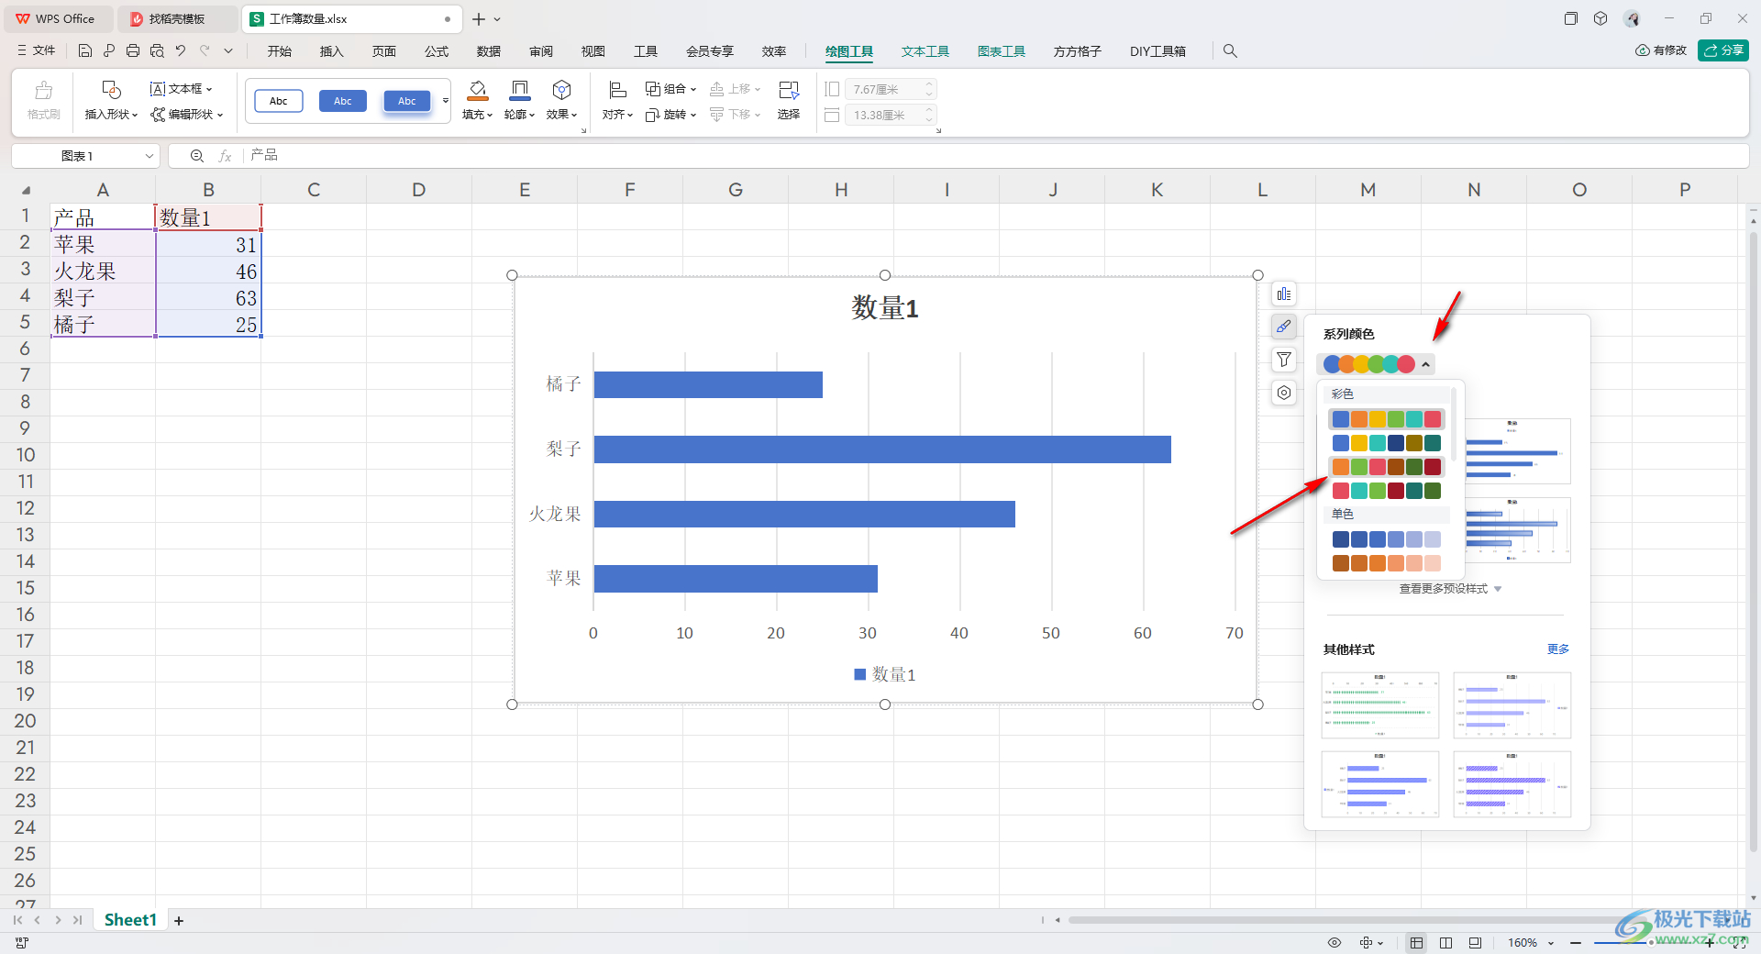
Task: Click the formula bar input field
Action: [995, 156]
